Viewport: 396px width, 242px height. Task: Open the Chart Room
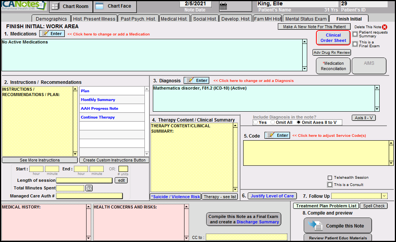tap(71, 6)
